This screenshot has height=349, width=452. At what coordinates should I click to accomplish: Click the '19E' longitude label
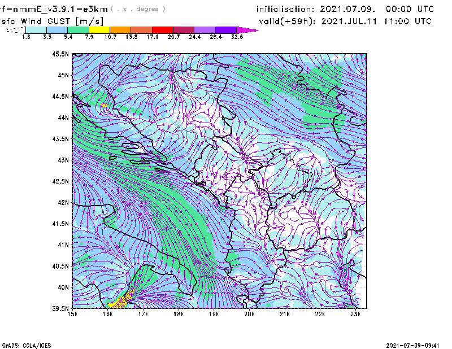(214, 314)
